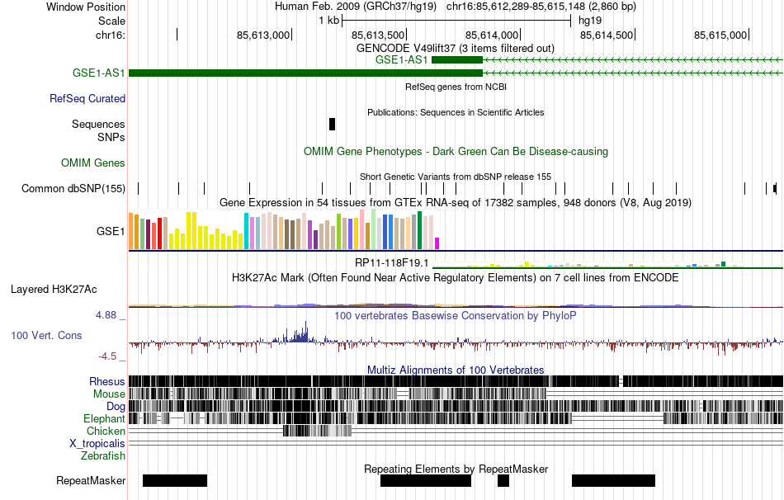
Task: Click the magenta bar in GSE1 expression chart
Action: (437, 243)
